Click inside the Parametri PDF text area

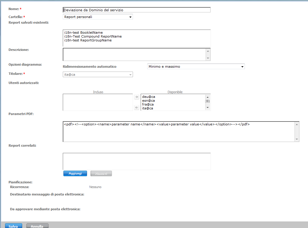(x=179, y=132)
